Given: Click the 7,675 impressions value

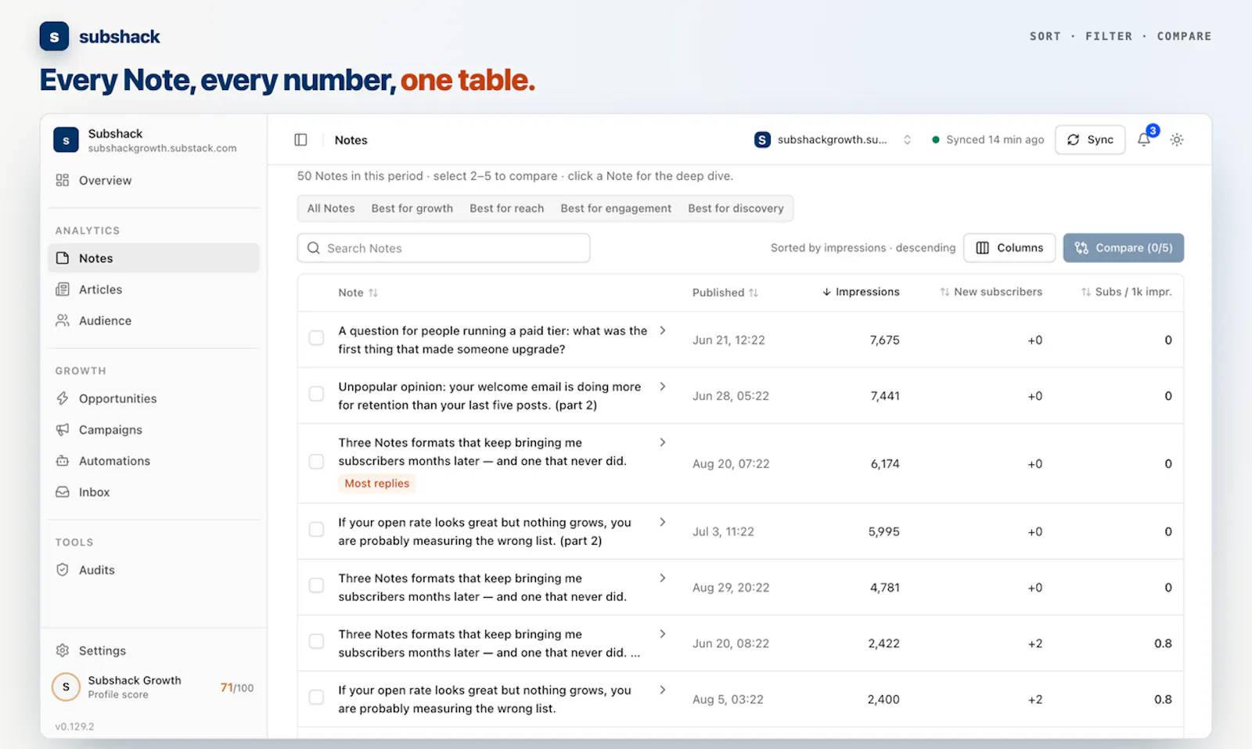Looking at the screenshot, I should (885, 340).
